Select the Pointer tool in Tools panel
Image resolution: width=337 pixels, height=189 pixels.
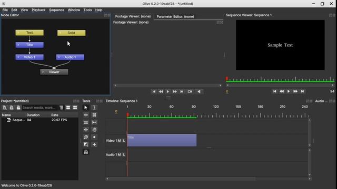click(86, 108)
